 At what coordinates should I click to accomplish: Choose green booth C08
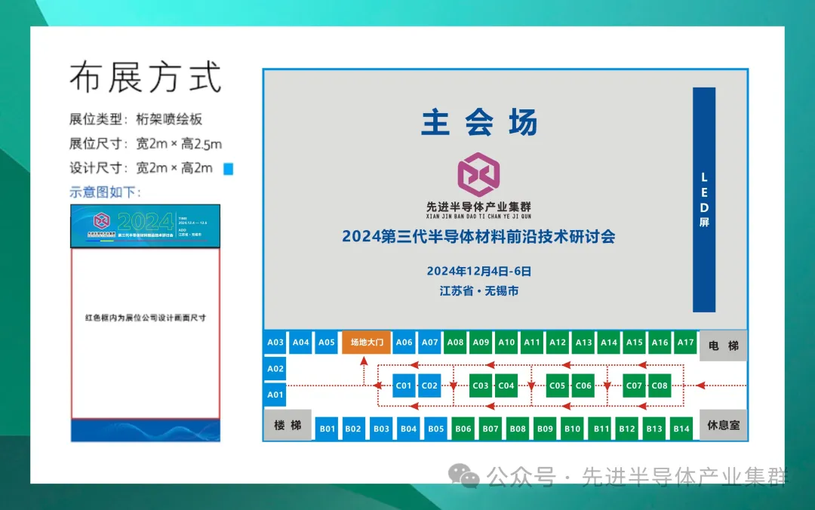click(660, 386)
